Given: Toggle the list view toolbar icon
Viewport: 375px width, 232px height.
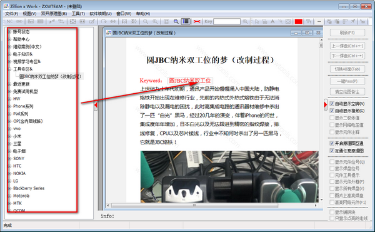Looking at the screenshot, I should 186,21.
